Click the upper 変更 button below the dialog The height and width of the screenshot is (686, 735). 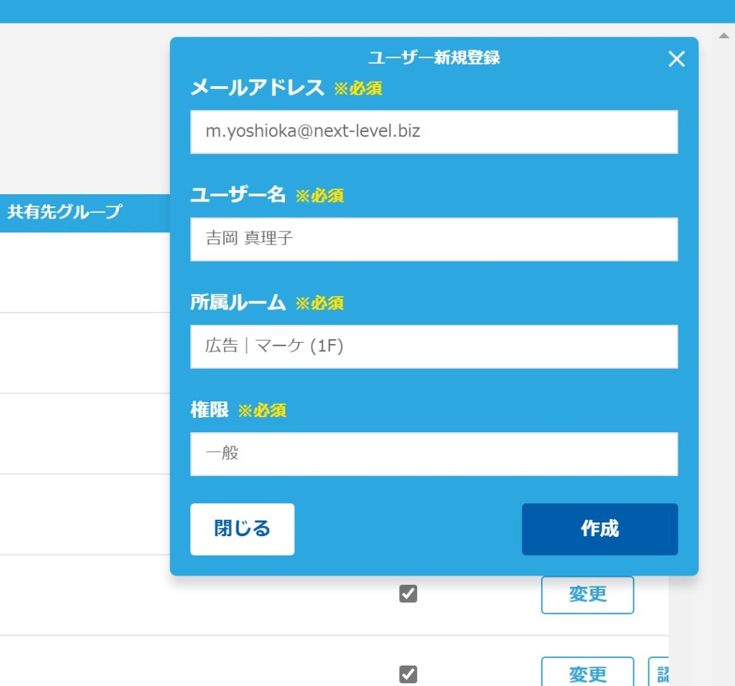[x=587, y=595]
